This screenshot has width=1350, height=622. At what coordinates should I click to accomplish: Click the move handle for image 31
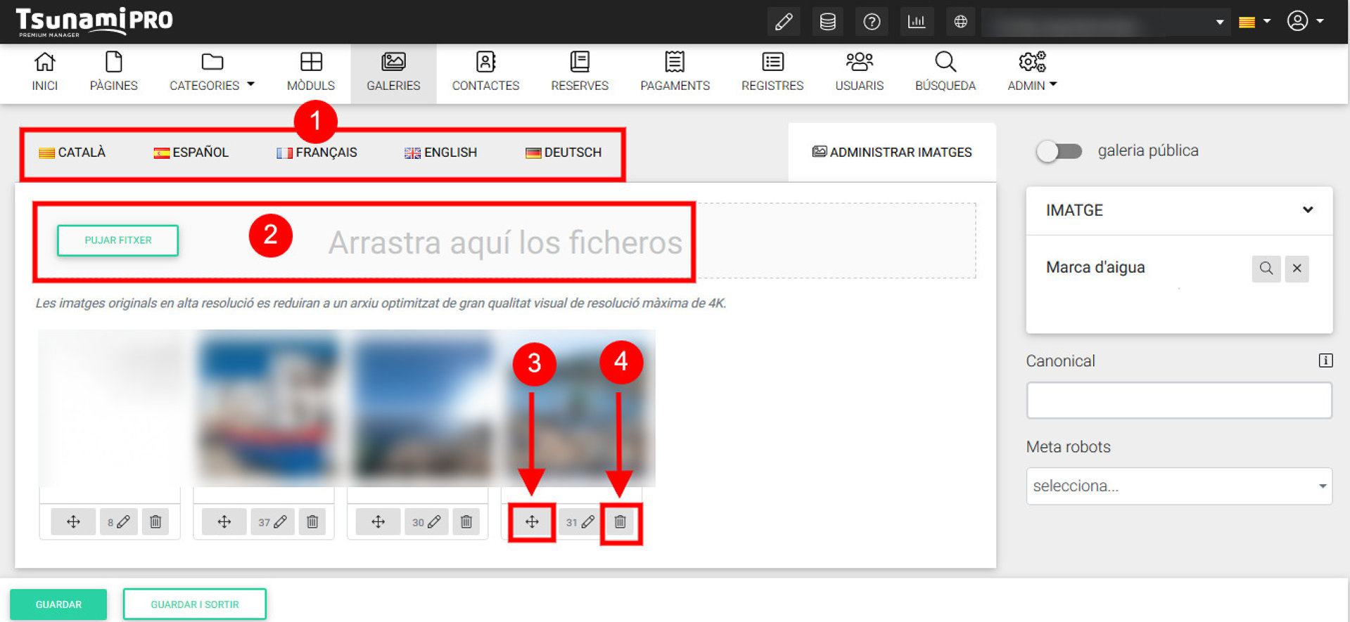pos(532,522)
